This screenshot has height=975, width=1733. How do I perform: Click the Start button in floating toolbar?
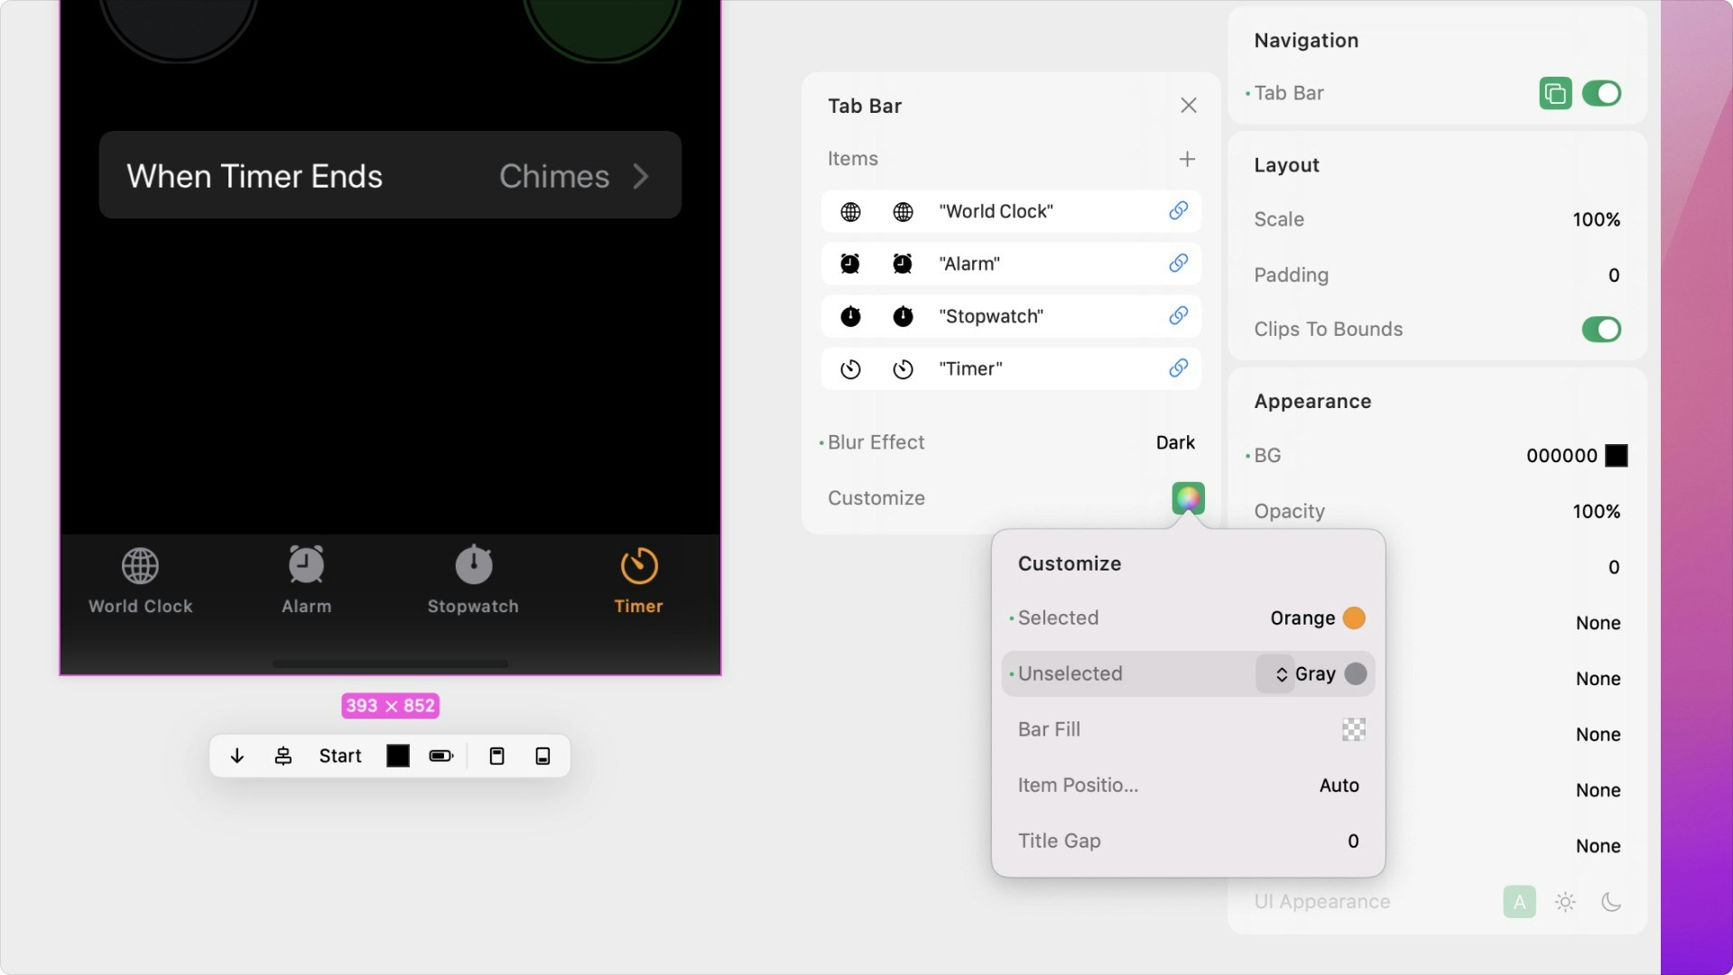pos(339,756)
